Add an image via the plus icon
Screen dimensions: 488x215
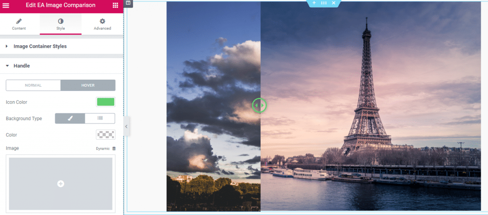[61, 184]
